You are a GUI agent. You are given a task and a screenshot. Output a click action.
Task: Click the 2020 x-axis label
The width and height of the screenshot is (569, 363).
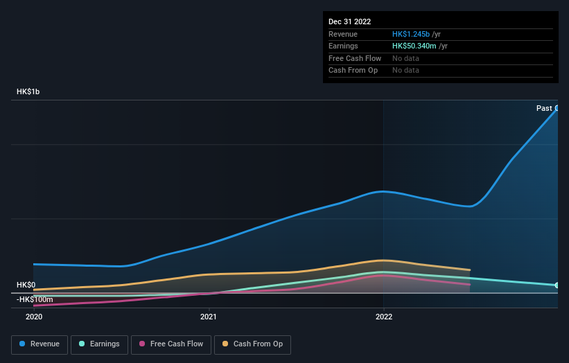34,317
